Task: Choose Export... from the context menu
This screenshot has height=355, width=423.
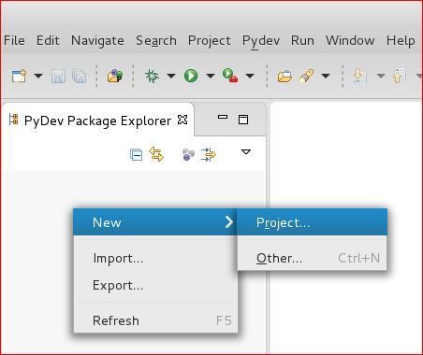Action: click(x=155, y=285)
